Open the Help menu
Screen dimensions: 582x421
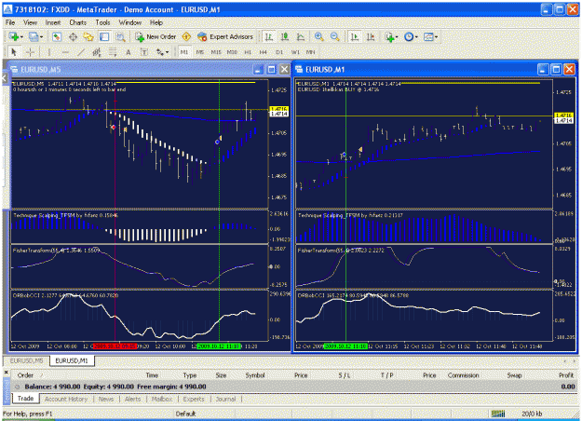pyautogui.click(x=156, y=22)
